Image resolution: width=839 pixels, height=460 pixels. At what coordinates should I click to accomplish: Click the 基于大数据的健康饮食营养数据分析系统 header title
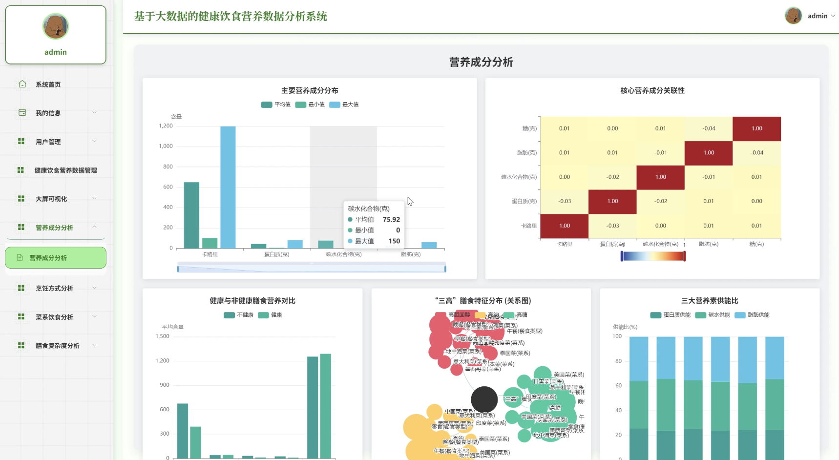231,16
